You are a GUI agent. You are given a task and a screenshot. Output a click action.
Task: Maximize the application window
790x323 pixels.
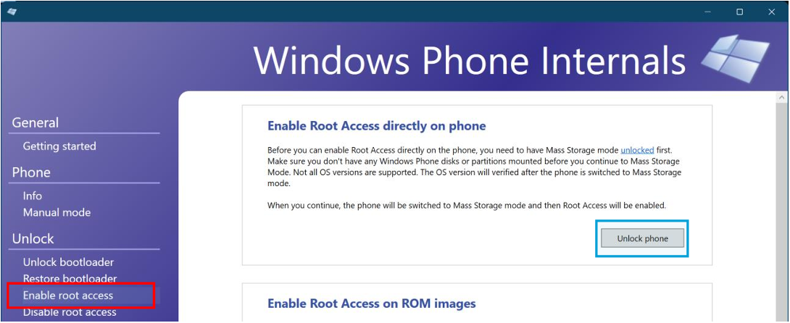(739, 12)
